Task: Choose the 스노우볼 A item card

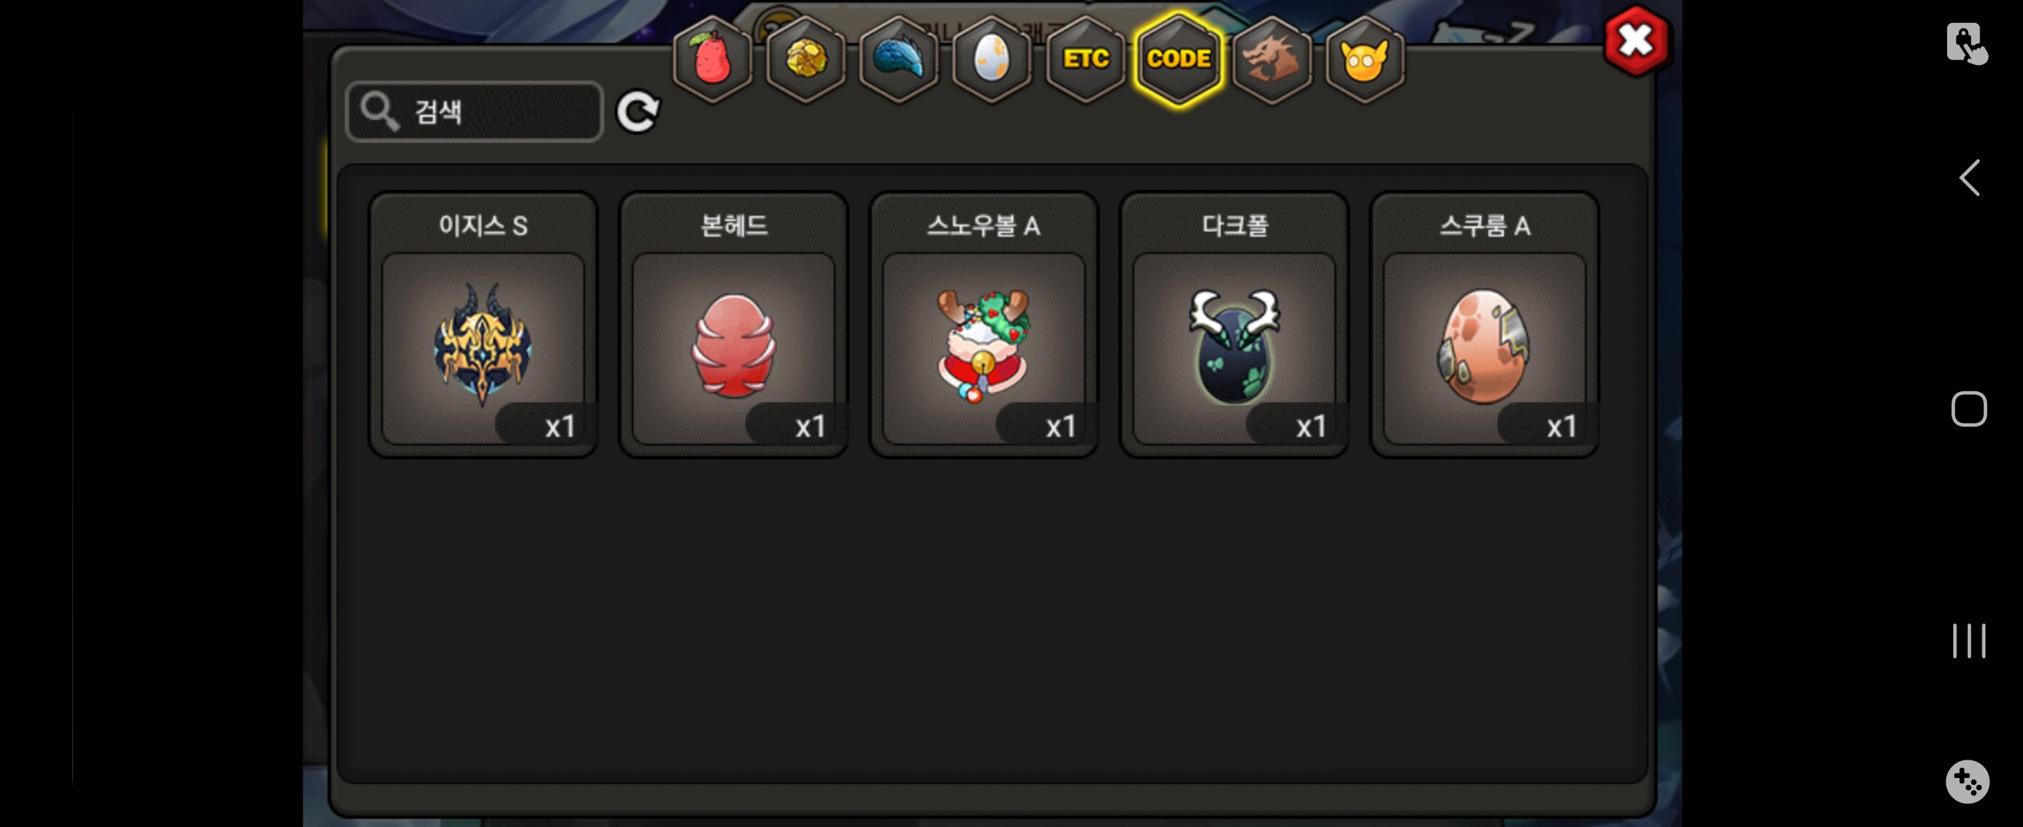Action: 983,325
